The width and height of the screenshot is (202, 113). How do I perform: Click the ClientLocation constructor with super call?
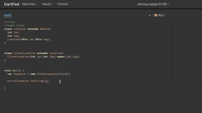44,56
